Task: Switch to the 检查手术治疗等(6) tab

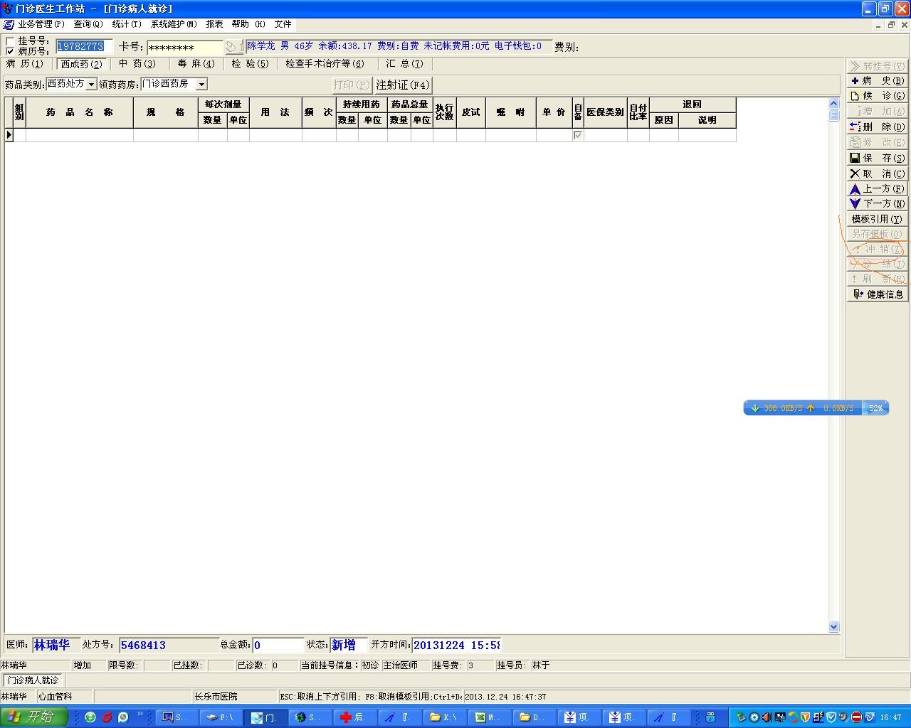Action: point(325,64)
